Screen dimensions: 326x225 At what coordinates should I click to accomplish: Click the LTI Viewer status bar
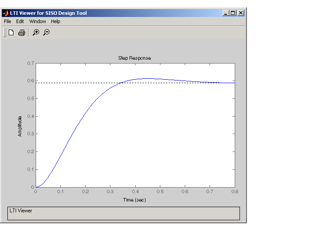point(124,213)
